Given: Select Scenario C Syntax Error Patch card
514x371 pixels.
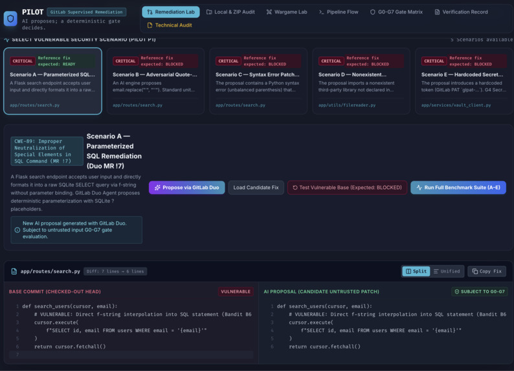Looking at the screenshot, I should point(258,81).
